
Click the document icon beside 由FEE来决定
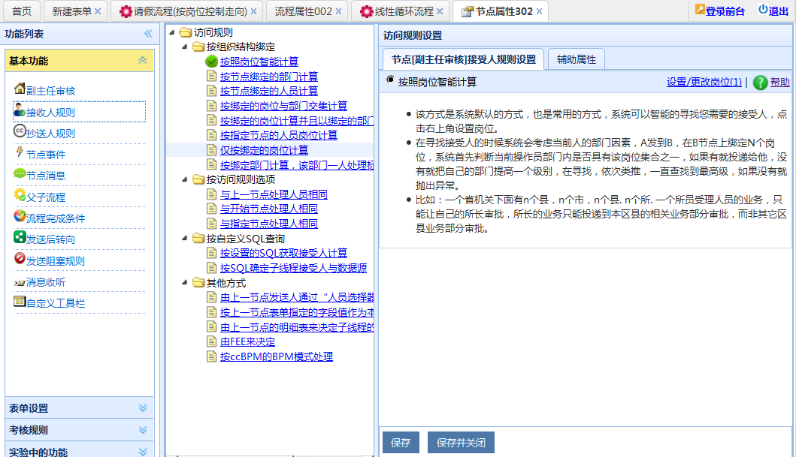point(212,341)
